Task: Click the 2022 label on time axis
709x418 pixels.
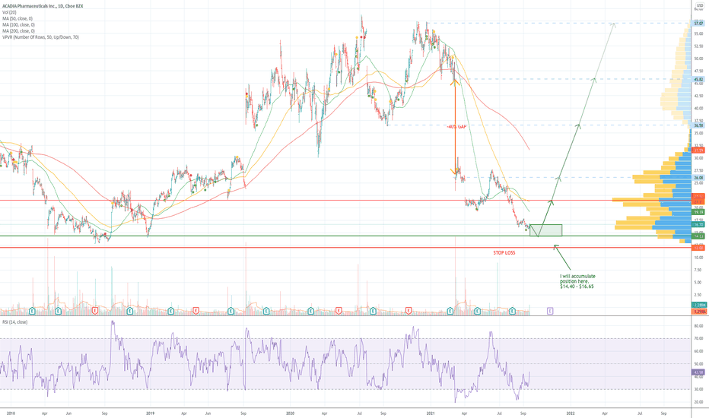Action: pos(571,413)
